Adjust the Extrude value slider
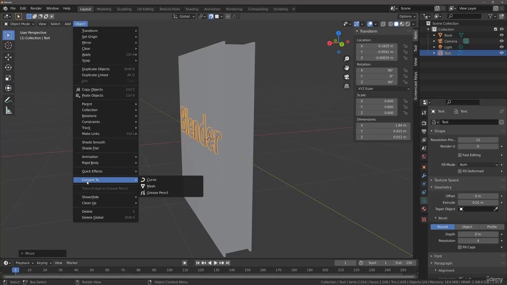 pyautogui.click(x=478, y=203)
